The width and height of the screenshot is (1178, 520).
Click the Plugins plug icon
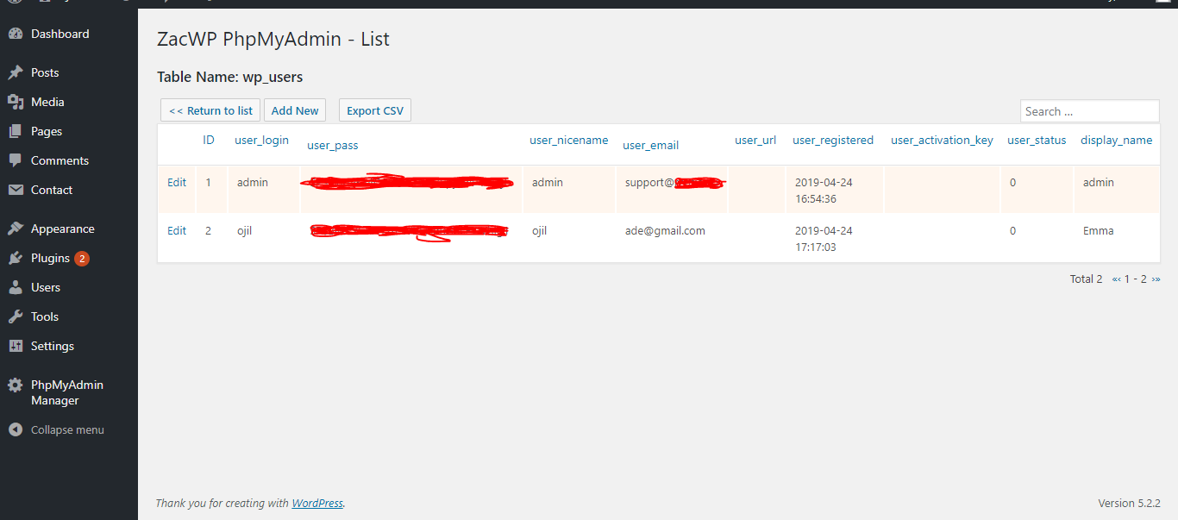coord(16,259)
